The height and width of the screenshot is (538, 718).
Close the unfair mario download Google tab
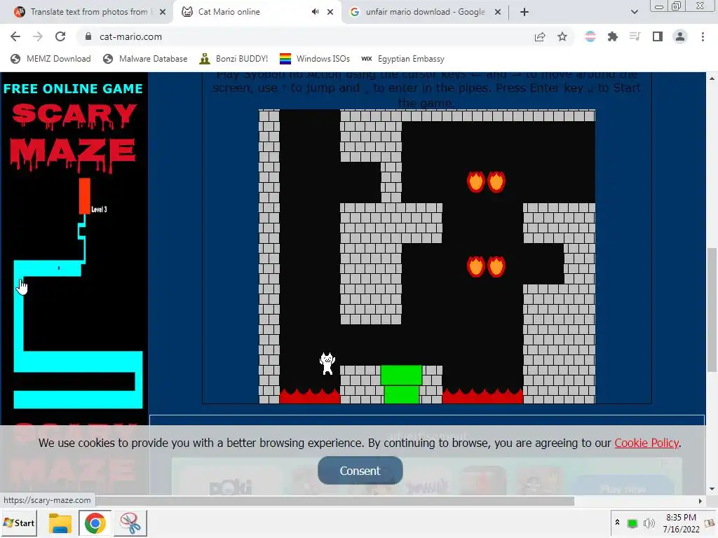[498, 12]
